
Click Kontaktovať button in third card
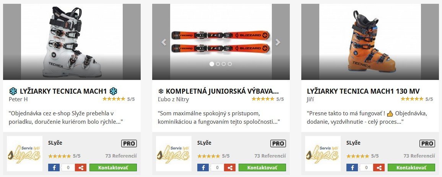click(411, 168)
